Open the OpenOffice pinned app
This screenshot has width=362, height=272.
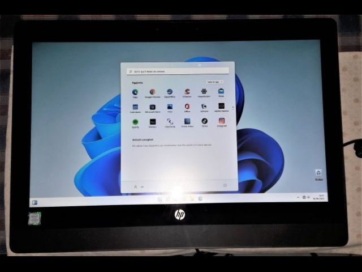170,93
